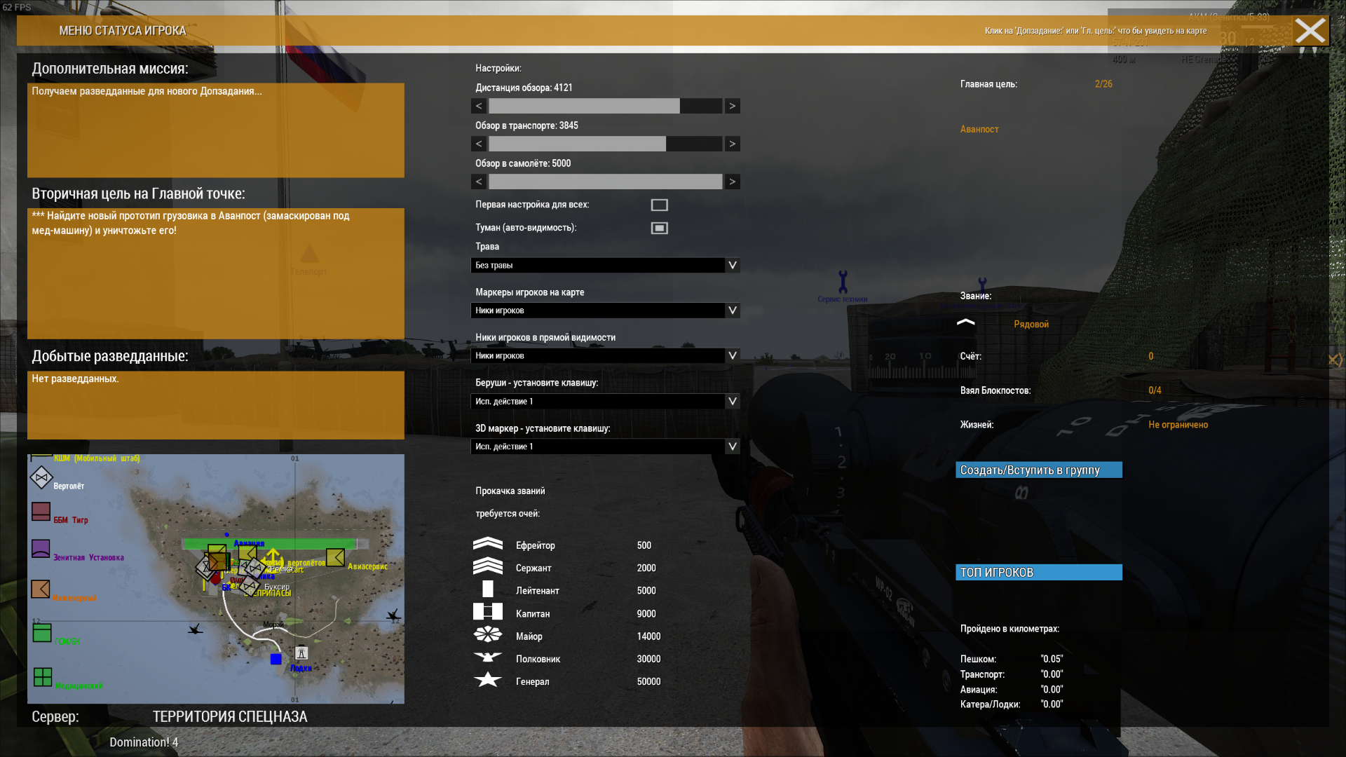Open the 3D маркер key binding dropdown
1346x757 pixels.
605,446
